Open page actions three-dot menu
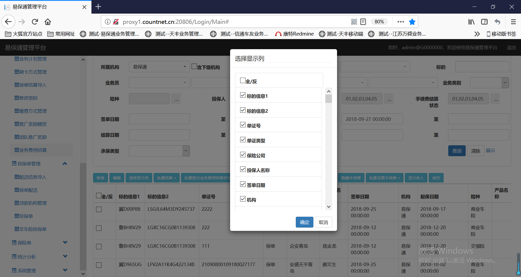The image size is (521, 277). 401,22
